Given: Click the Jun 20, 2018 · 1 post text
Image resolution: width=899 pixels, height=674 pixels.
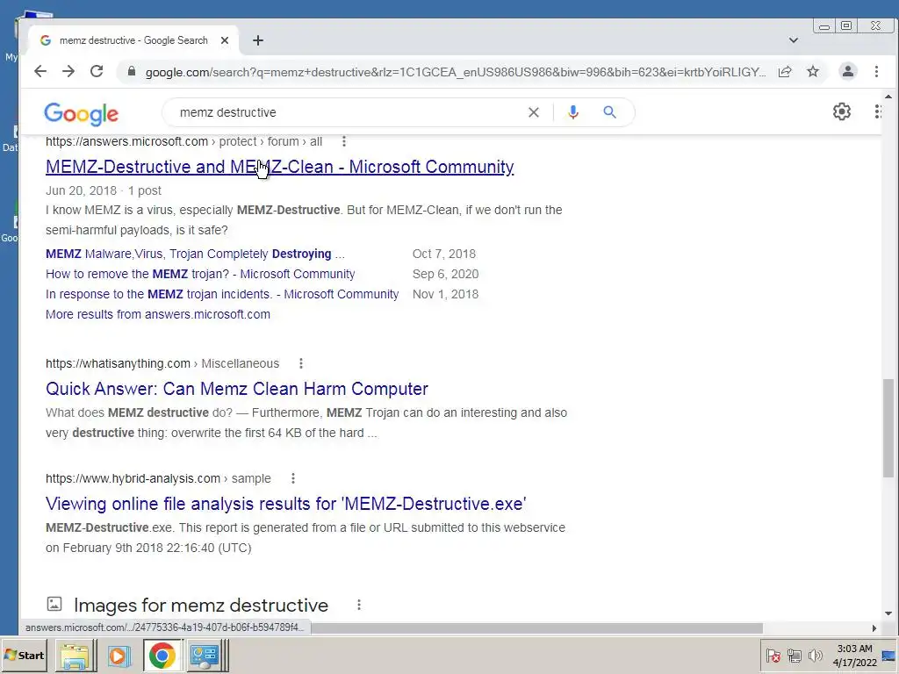Looking at the screenshot, I should [x=104, y=190].
